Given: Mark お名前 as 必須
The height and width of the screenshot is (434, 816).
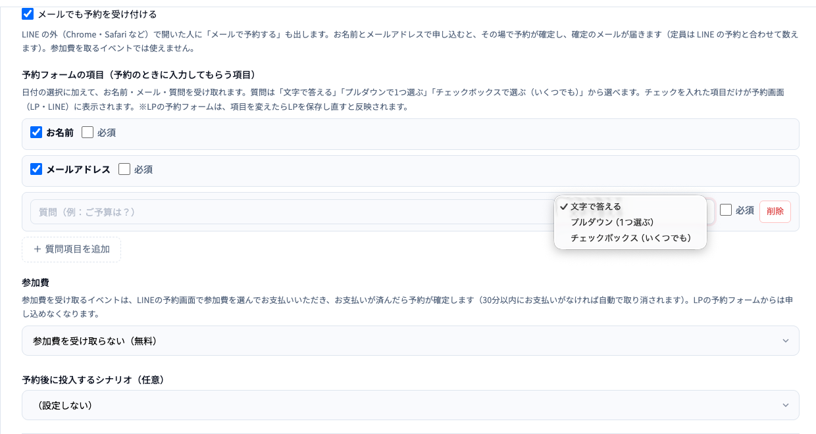Looking at the screenshot, I should [x=88, y=132].
